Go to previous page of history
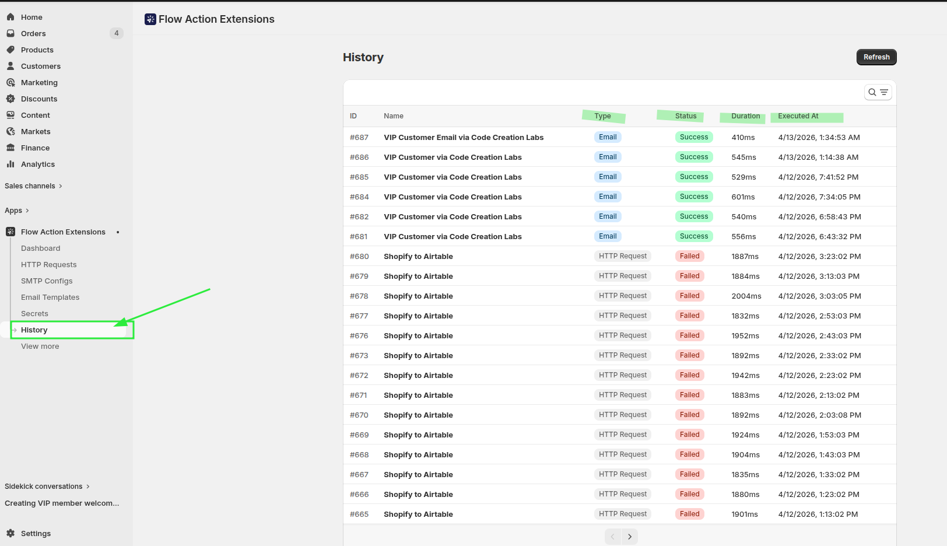947x546 pixels. click(613, 537)
